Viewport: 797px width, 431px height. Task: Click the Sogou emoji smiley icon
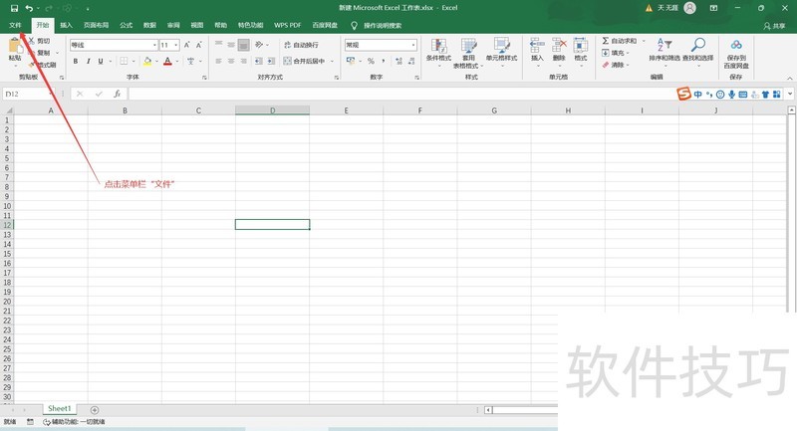tap(720, 94)
